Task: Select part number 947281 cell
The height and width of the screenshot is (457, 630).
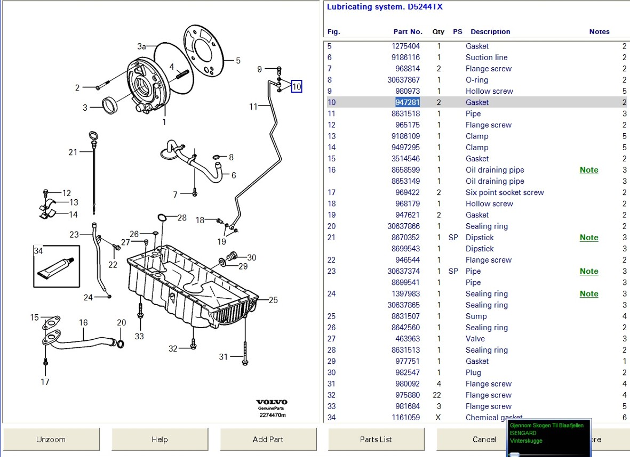Action: (407, 102)
